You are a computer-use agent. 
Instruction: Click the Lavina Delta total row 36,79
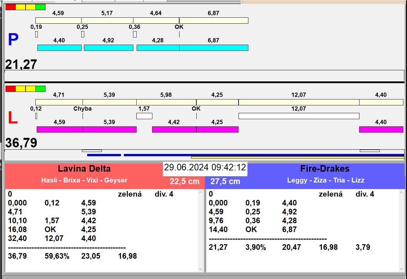17,256
